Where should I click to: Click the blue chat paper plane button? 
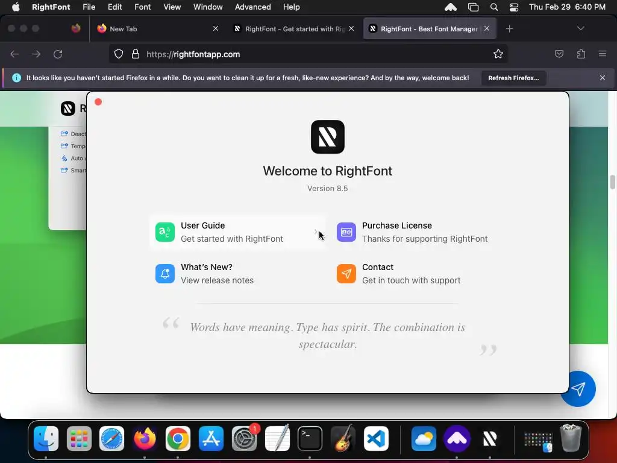tap(578, 389)
